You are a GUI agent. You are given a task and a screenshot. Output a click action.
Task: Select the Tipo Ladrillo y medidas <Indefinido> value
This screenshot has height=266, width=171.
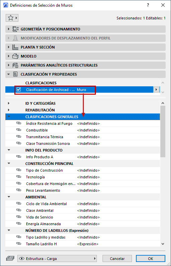pos(89,237)
